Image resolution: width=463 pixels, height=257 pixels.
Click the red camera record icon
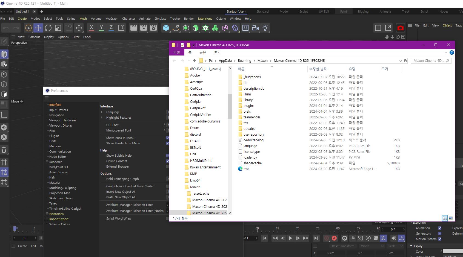coord(400,28)
